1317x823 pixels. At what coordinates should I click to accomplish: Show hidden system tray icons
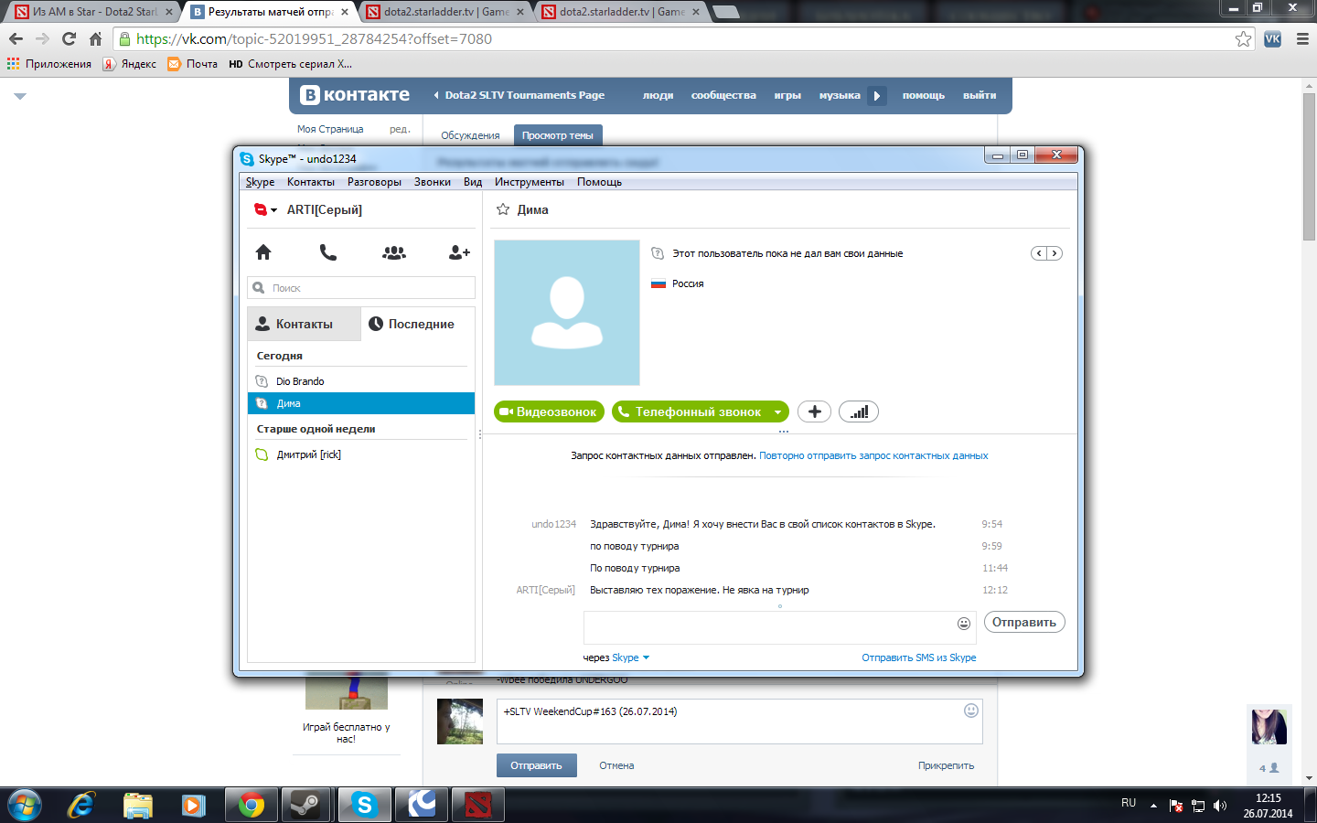1153,806
